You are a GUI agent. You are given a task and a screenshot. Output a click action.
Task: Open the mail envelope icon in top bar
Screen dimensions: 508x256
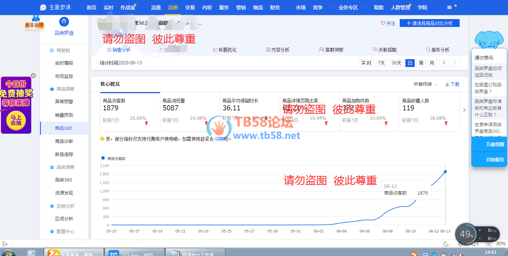[450, 7]
